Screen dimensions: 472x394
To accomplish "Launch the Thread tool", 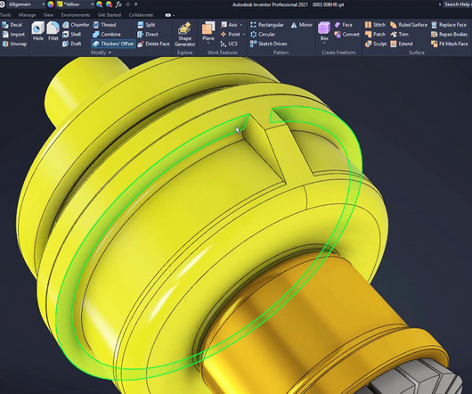I will [104, 25].
